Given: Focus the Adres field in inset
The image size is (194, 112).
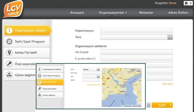Looking at the screenshot, I should (x=91, y=80).
